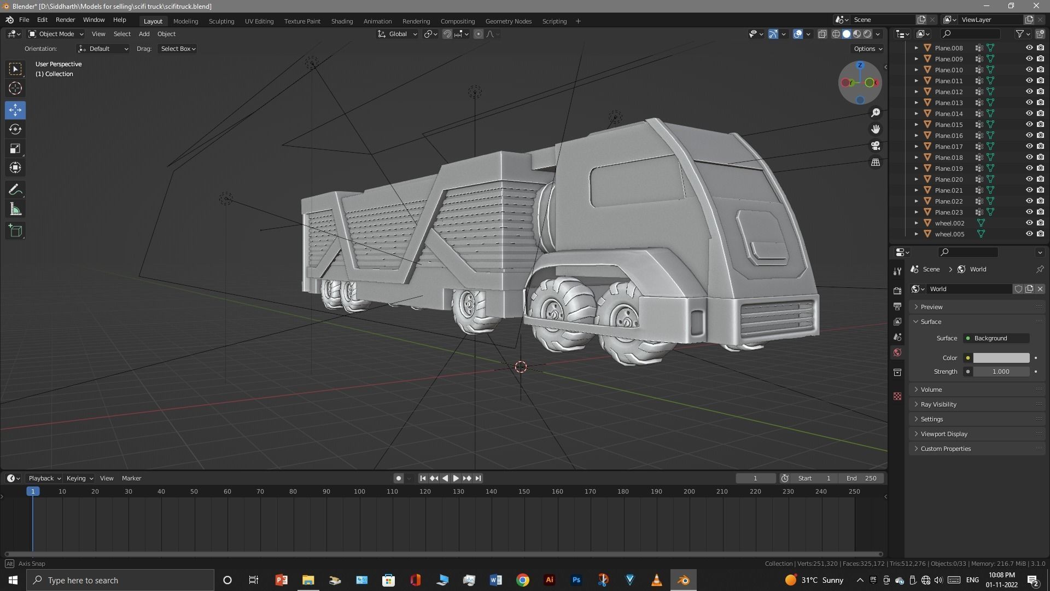Toggle visibility of Plane.020
The width and height of the screenshot is (1050, 591).
tap(1029, 179)
